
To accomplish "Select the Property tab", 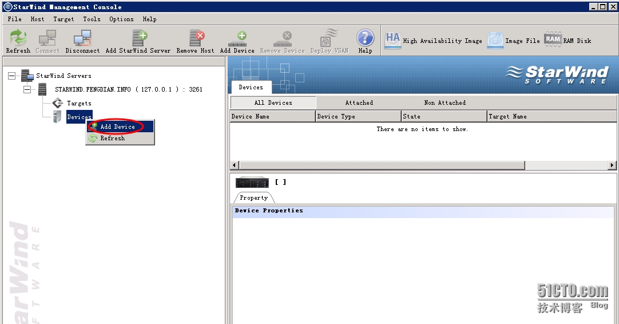I will [254, 198].
